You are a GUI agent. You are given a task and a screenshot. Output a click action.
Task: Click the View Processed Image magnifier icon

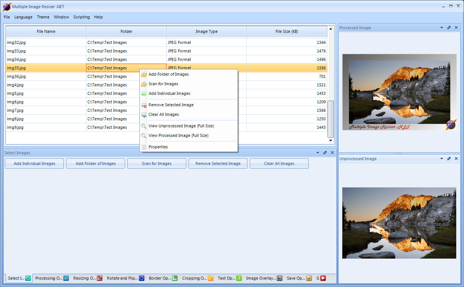tap(144, 136)
